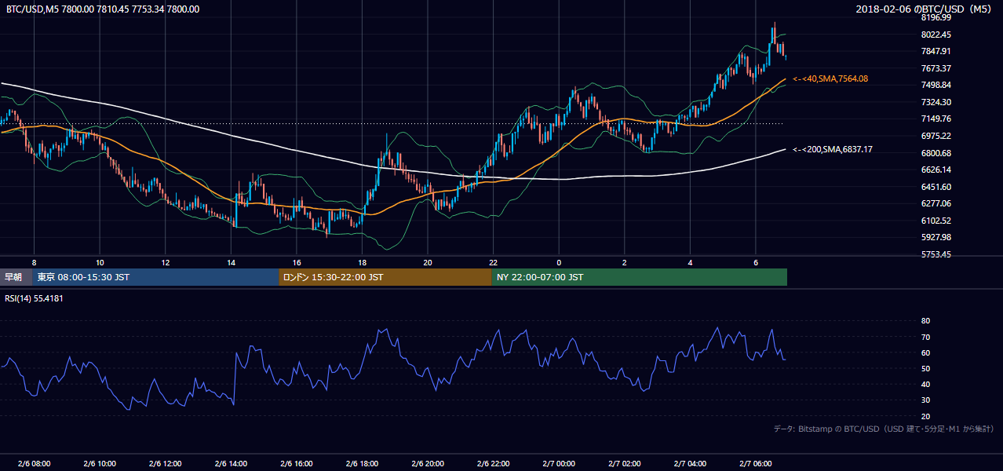Click the 2/7 06:00 date axis label

[x=755, y=463]
